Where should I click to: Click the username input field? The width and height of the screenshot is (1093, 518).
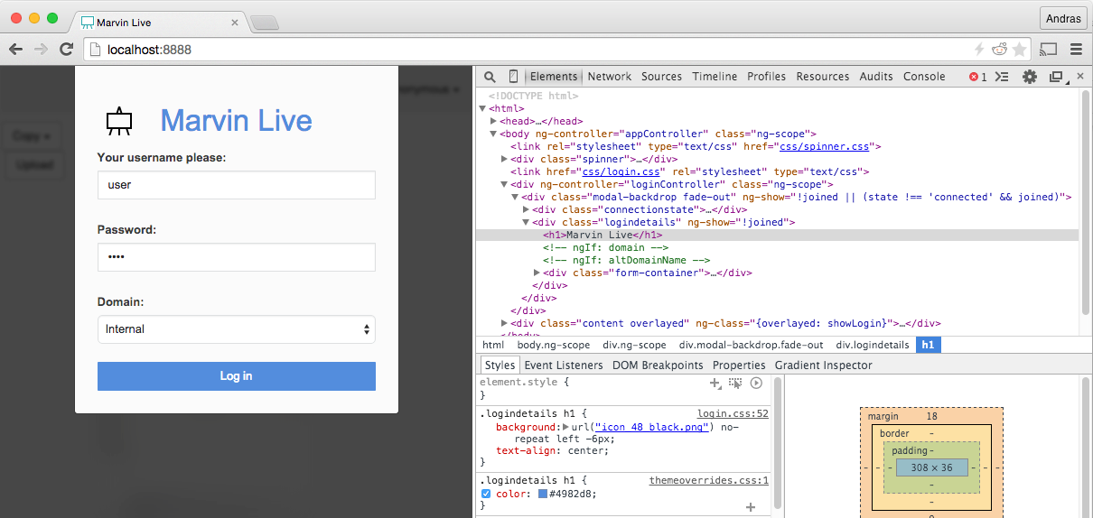(236, 185)
